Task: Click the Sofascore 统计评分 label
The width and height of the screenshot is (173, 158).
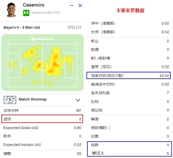Action: [46, 13]
